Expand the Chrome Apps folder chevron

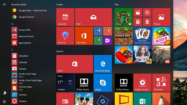click(51, 87)
